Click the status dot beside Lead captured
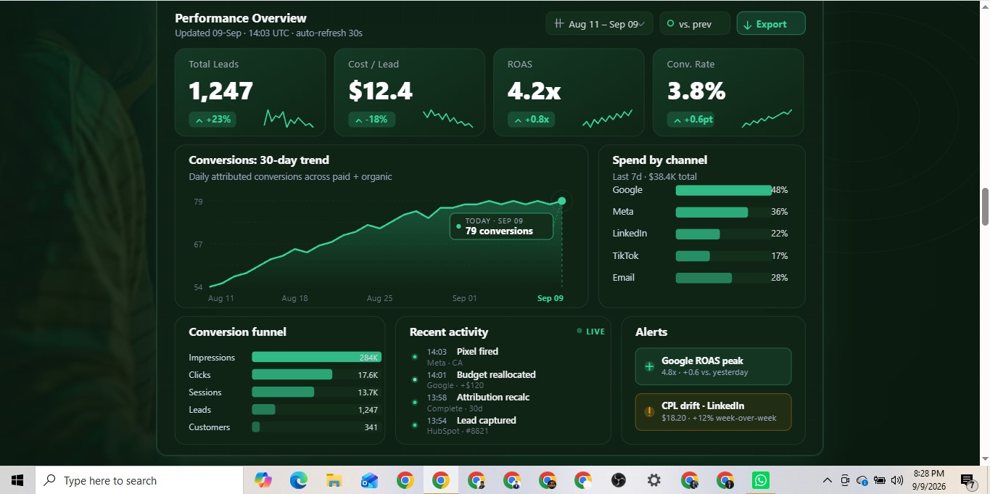Screen dimensions: 990x494 coord(414,425)
